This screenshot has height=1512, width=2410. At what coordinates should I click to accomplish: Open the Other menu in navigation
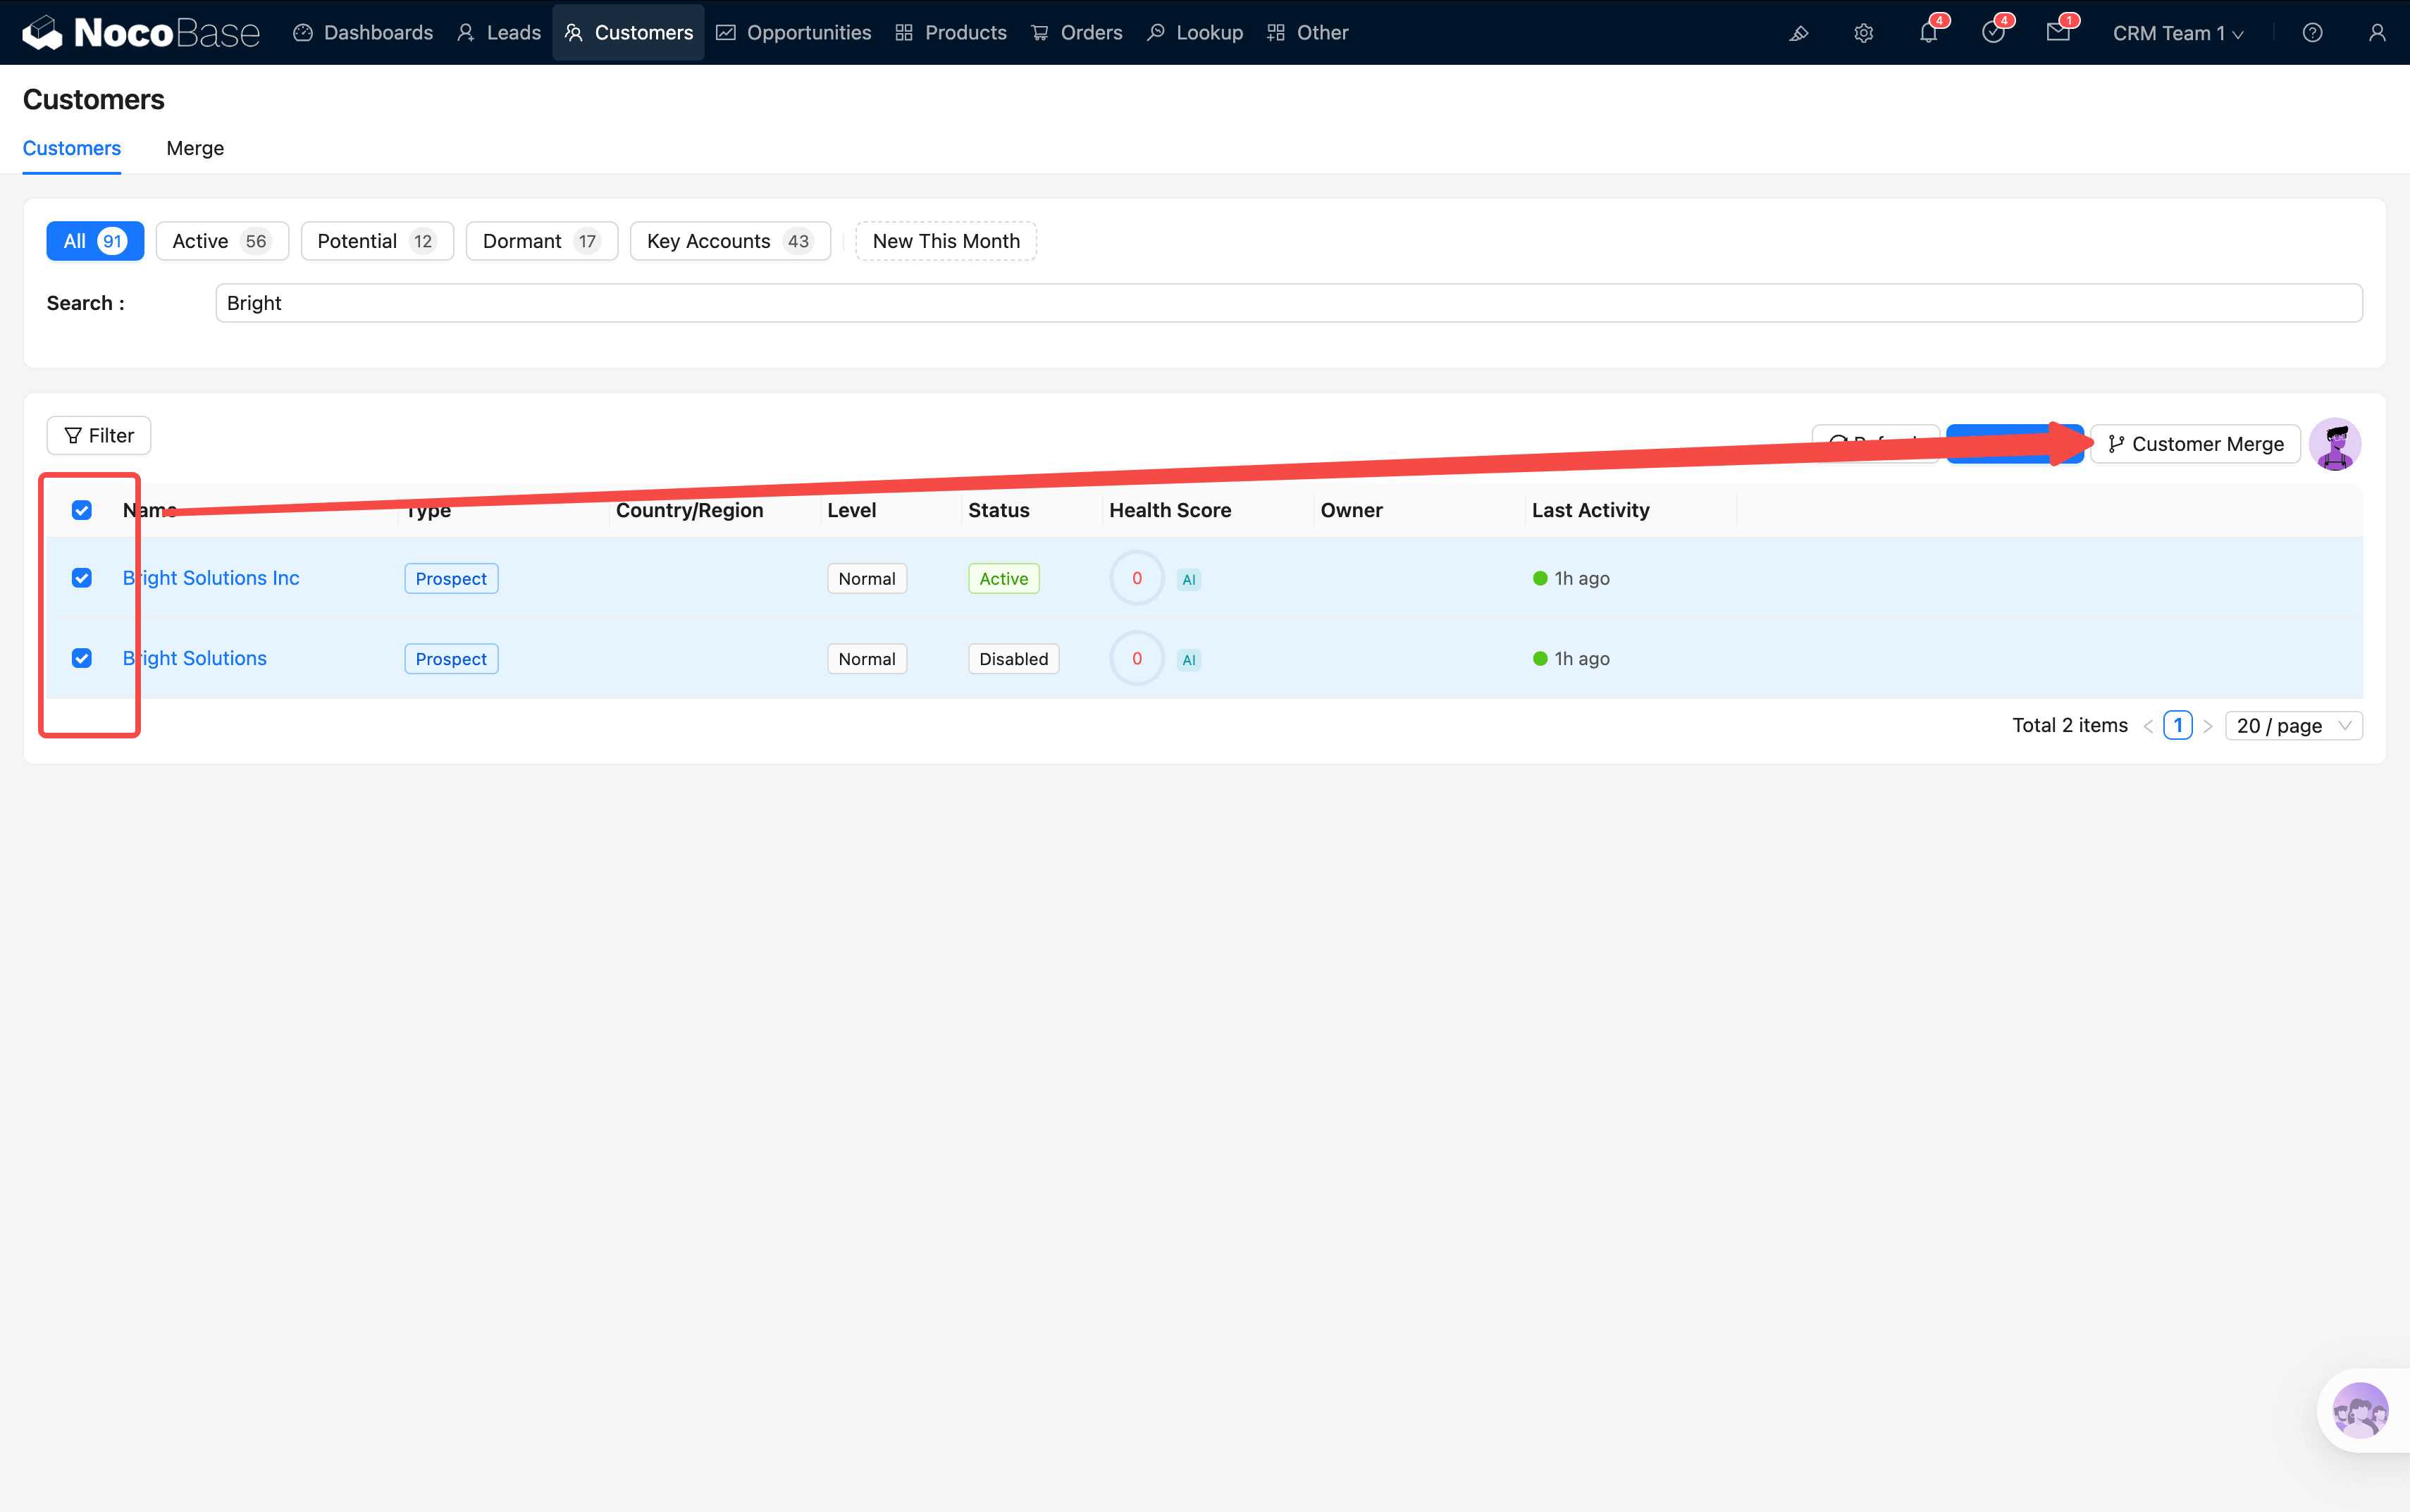(1308, 33)
